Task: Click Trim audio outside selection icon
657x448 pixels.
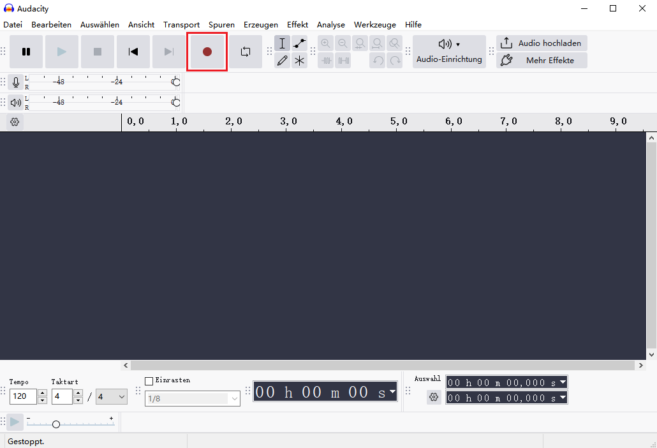Action: [325, 61]
